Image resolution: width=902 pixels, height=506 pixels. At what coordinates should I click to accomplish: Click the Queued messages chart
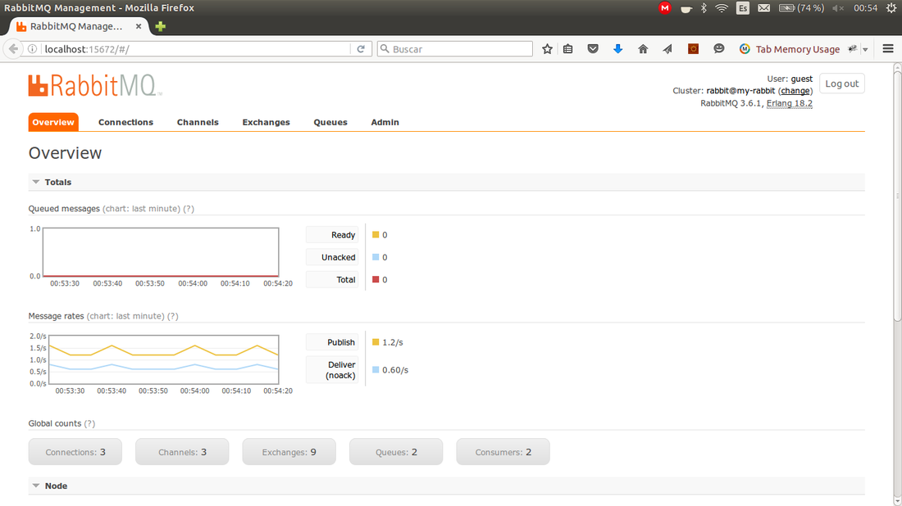tap(161, 252)
